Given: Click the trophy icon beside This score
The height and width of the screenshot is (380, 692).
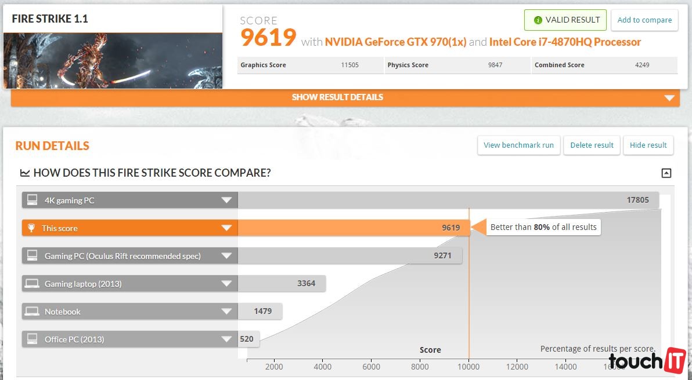Looking at the screenshot, I should coord(33,228).
